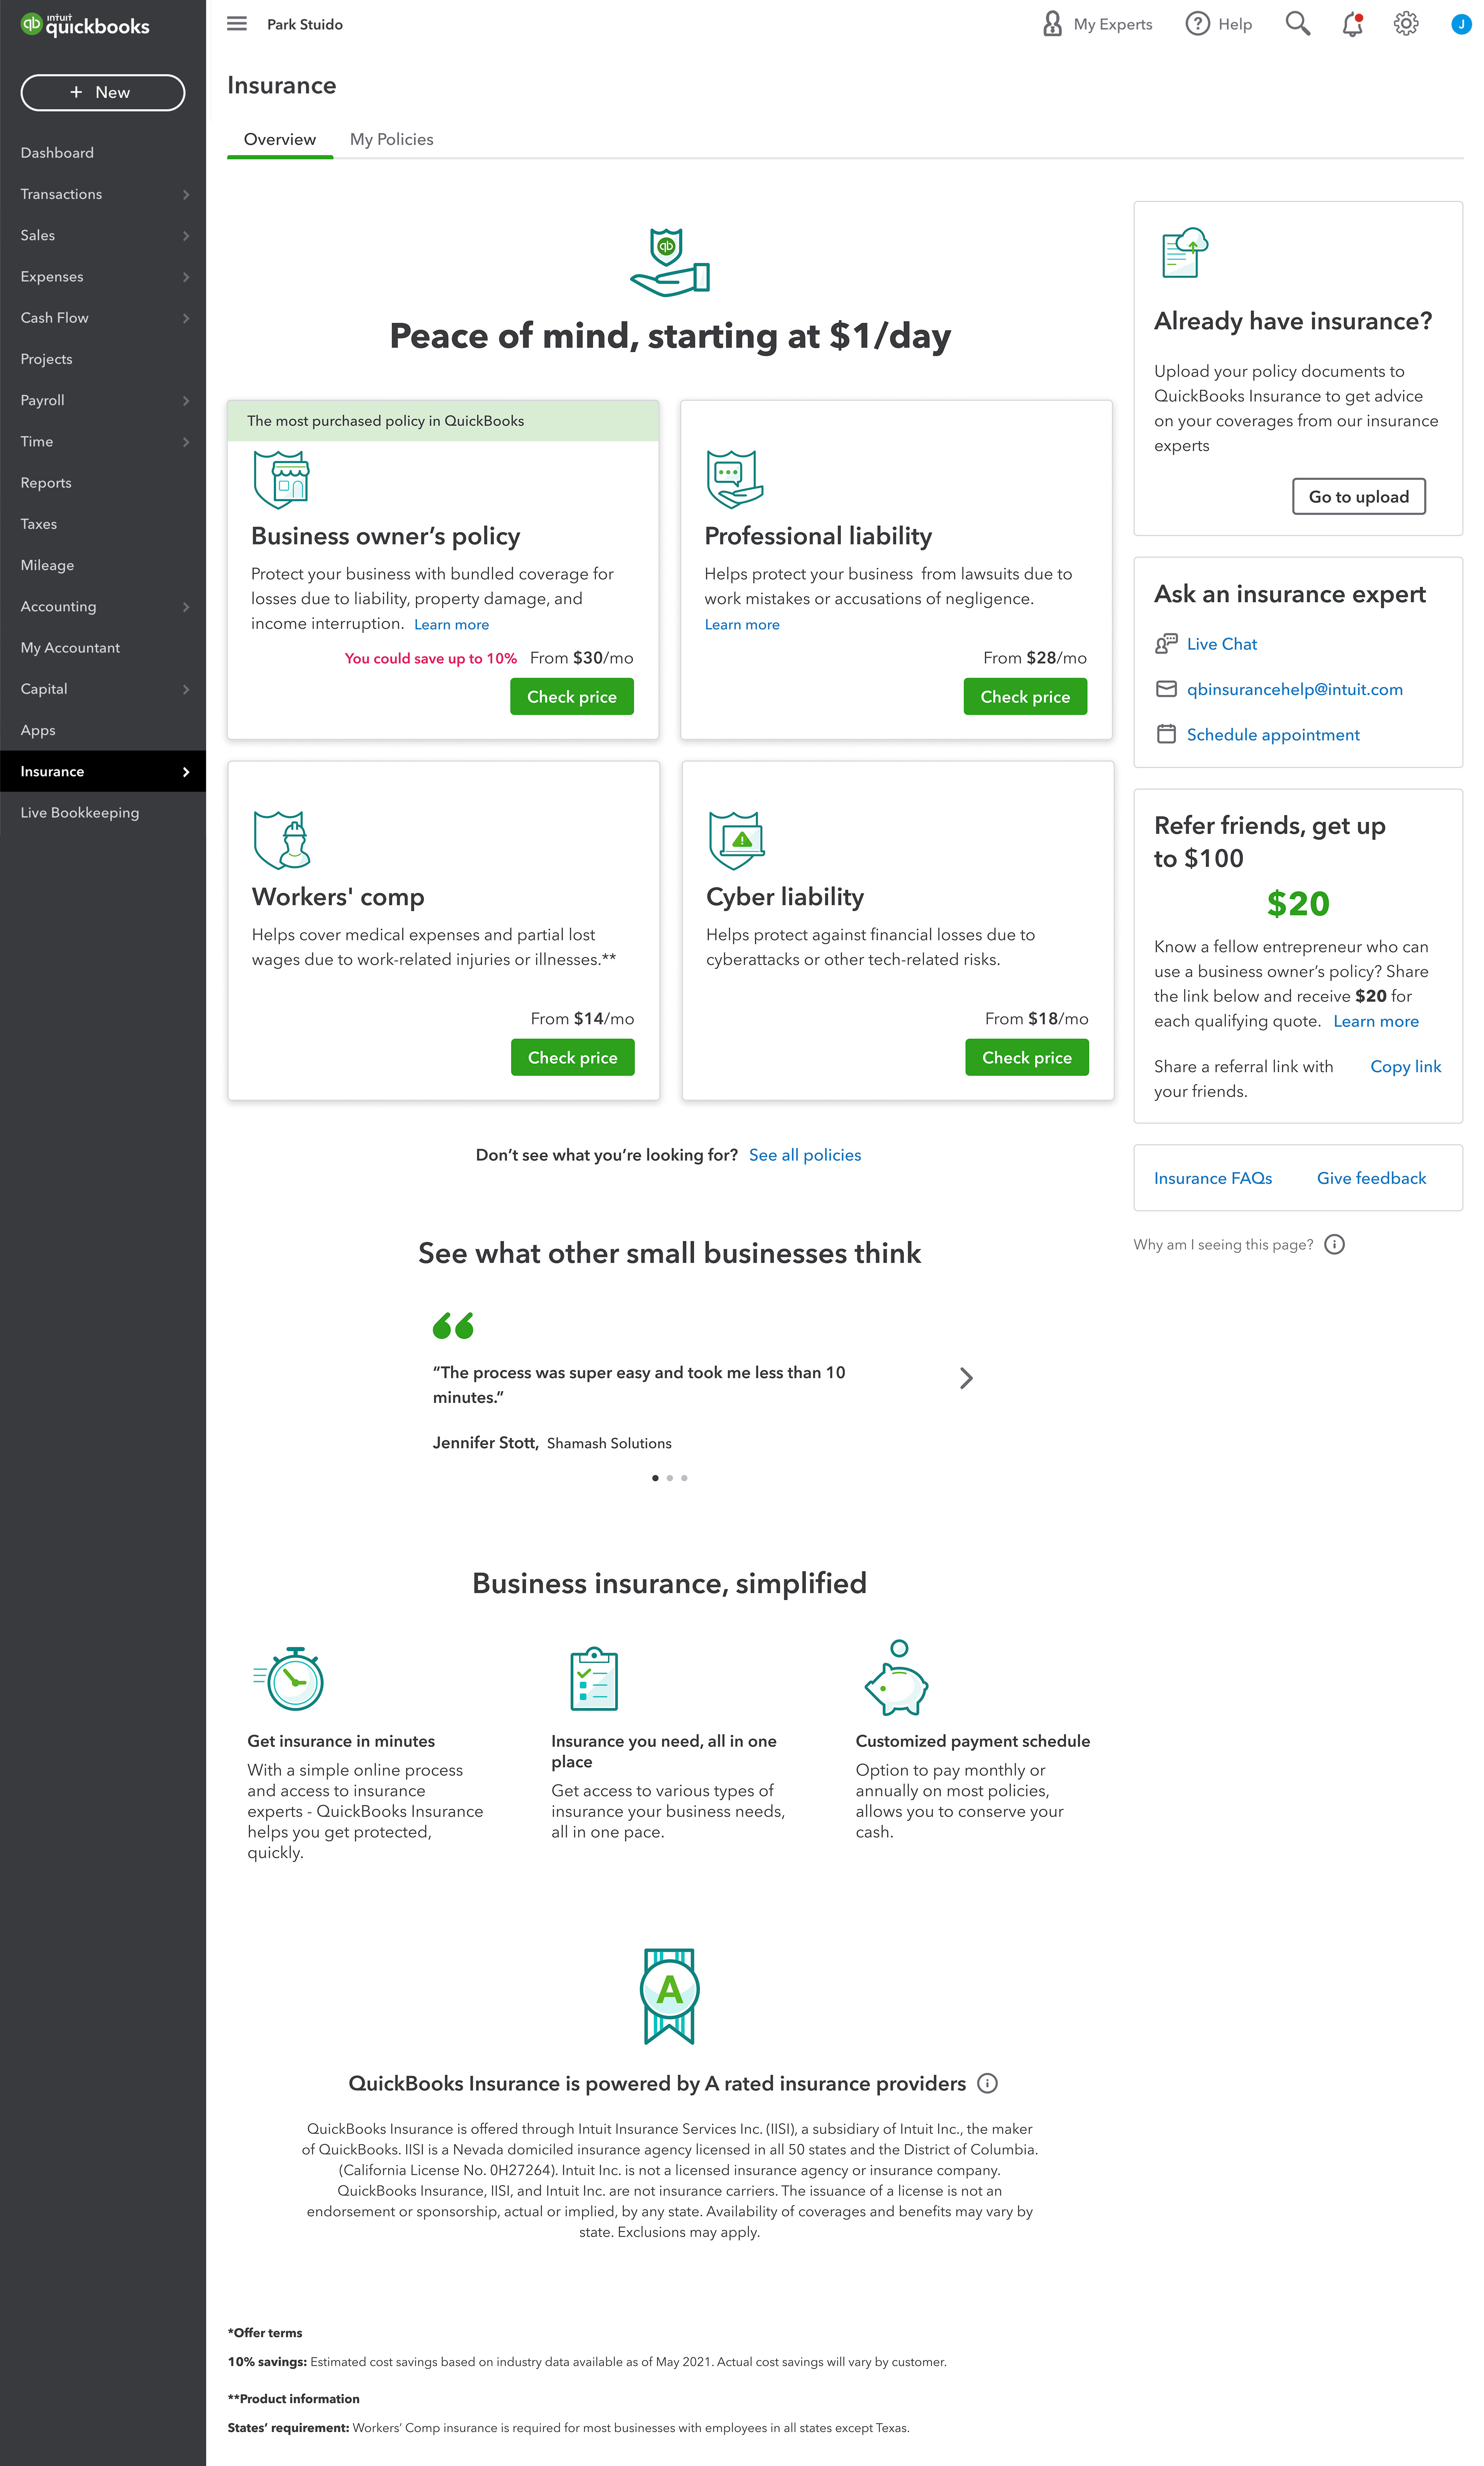Select the Overview tab

pos(280,139)
